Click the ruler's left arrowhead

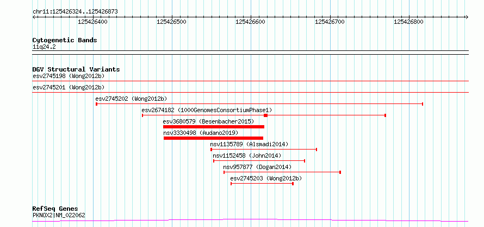[x=34, y=17]
